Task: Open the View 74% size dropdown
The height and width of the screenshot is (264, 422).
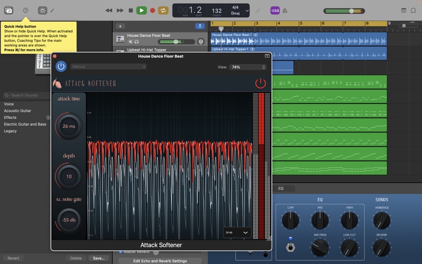Action: click(248, 67)
